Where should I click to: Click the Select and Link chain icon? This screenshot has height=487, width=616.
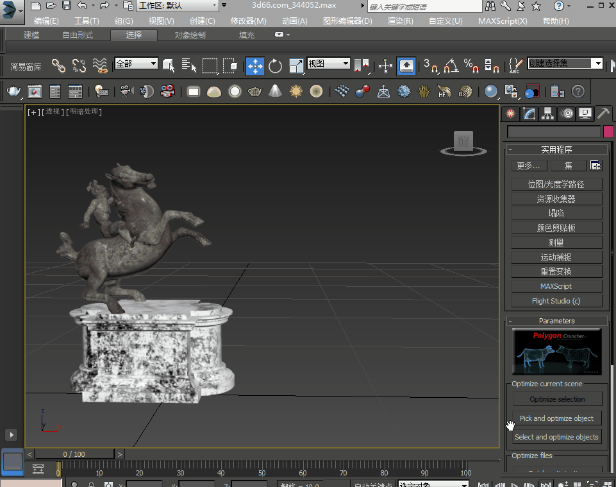[58, 66]
